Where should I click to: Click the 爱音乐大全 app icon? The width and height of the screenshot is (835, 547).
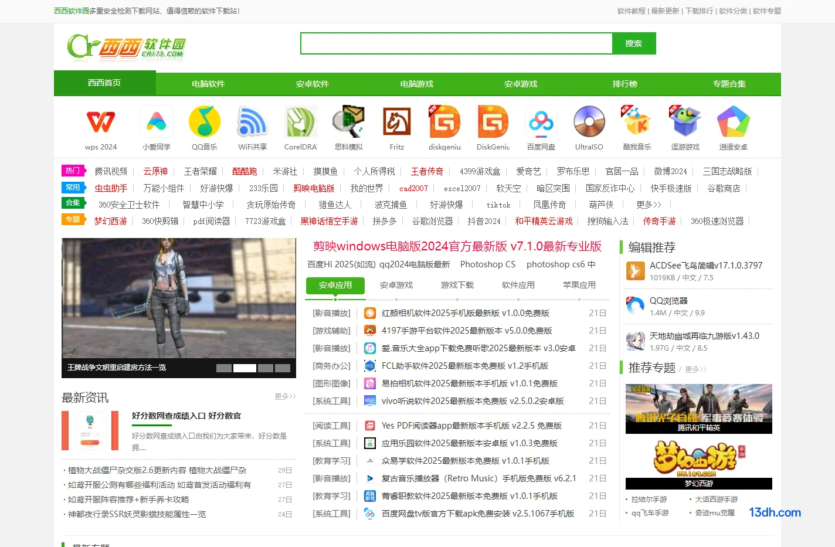370,348
